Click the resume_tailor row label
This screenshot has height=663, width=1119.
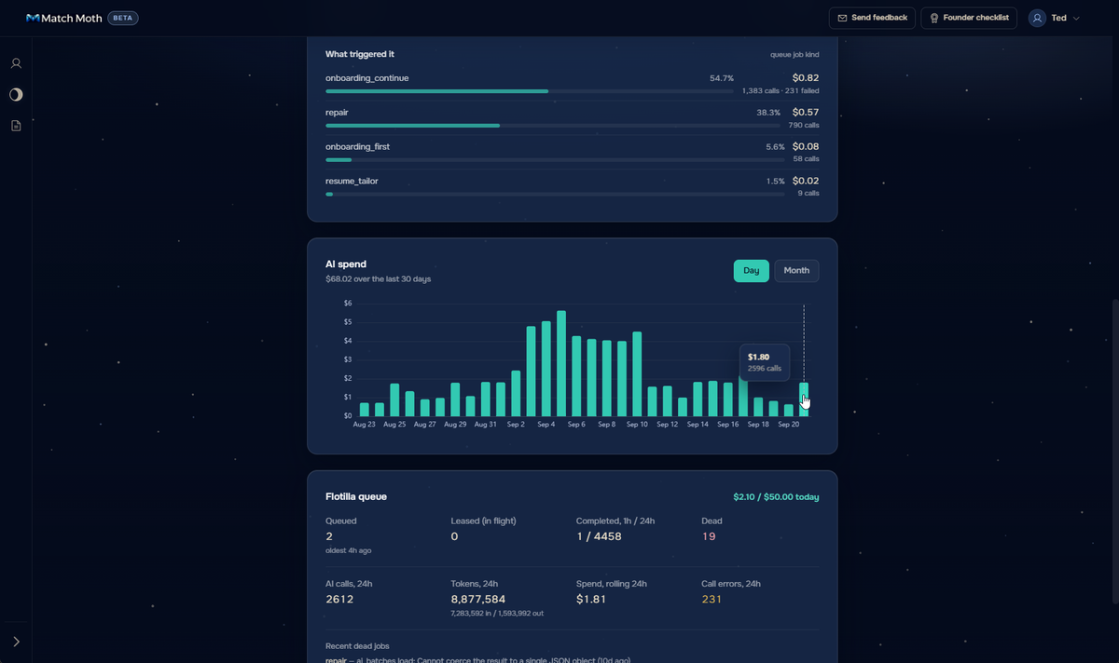tap(352, 181)
